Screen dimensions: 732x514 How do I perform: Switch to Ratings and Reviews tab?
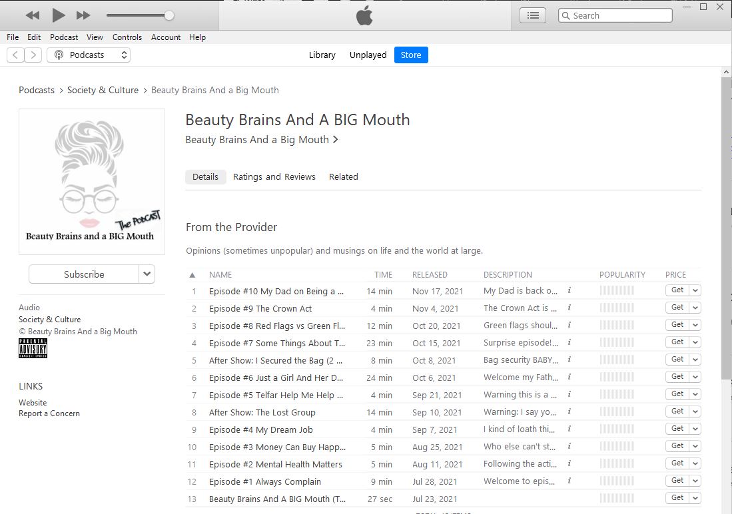pos(274,177)
